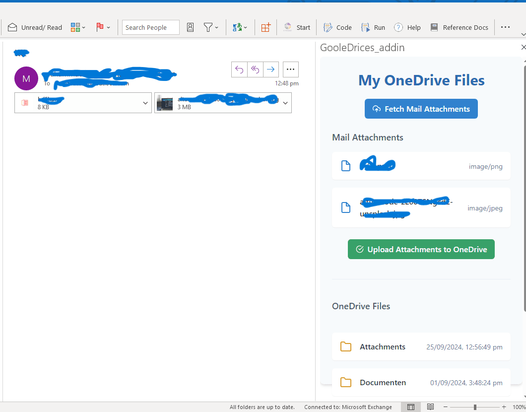Click the task pane vertical scrollbar

(x=525, y=189)
